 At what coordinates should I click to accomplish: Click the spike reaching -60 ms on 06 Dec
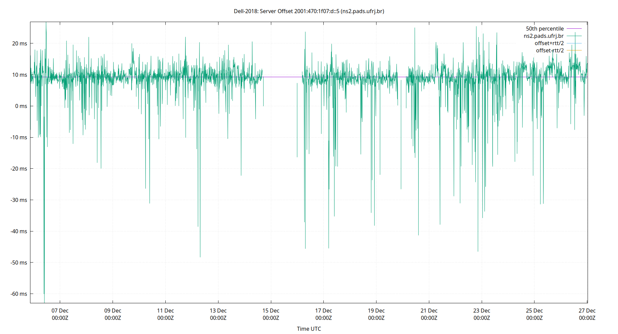pos(44,293)
